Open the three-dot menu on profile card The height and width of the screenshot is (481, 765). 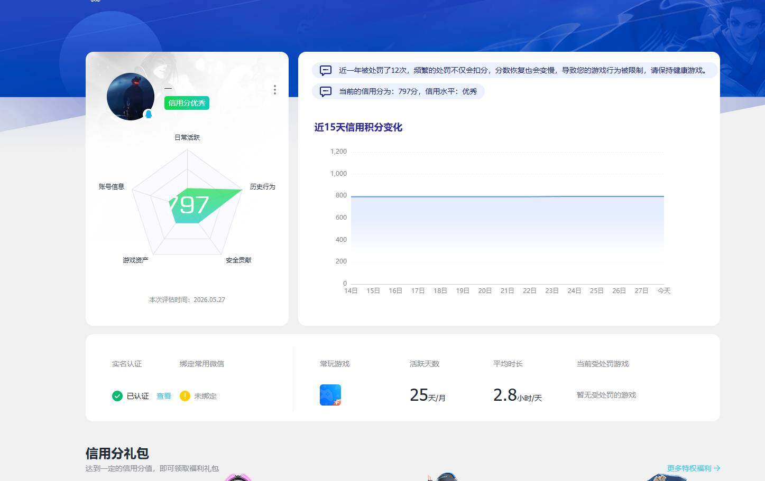tap(274, 90)
